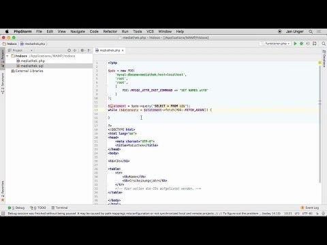Click the yellow inspection status indicator square
The height and width of the screenshot is (245, 327).
coord(320,63)
